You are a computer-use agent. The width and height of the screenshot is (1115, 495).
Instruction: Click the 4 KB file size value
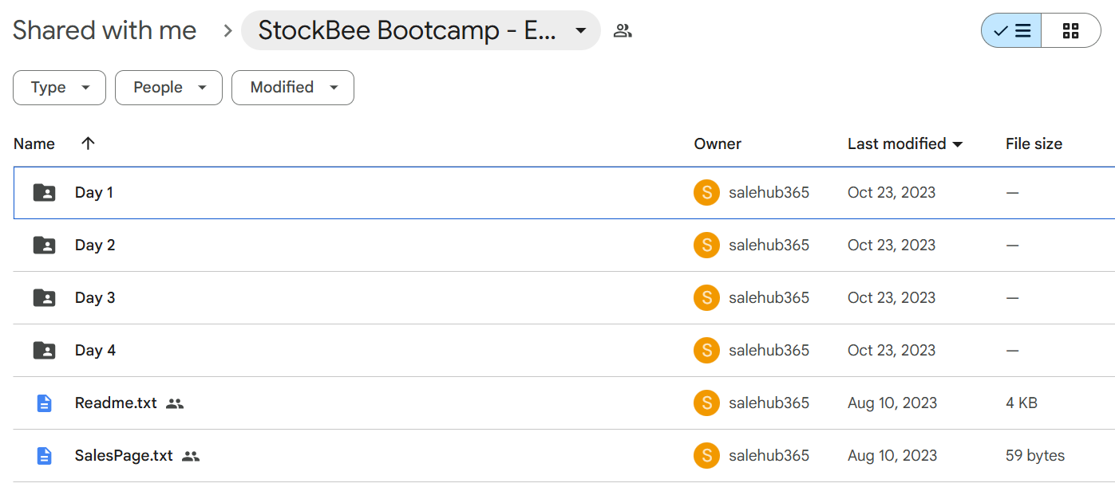click(x=1022, y=403)
